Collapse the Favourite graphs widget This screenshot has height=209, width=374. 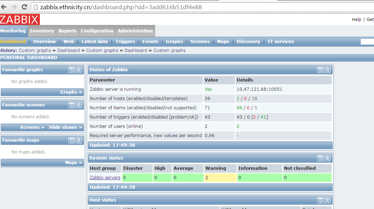[79, 70]
